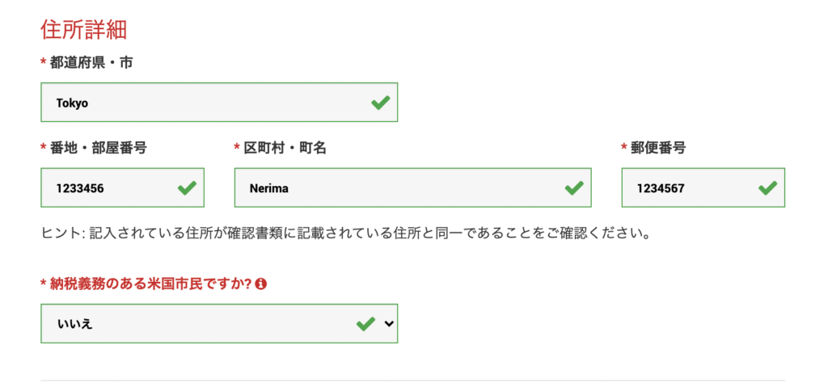Click the 都道府県・市 label
The height and width of the screenshot is (387, 828).
[x=91, y=62]
